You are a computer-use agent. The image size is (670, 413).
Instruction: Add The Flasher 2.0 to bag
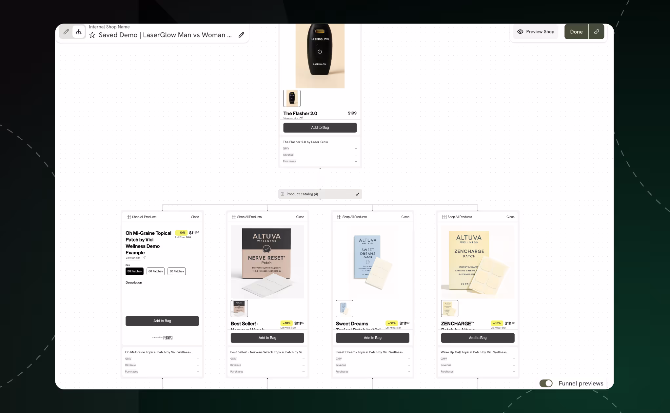320,128
